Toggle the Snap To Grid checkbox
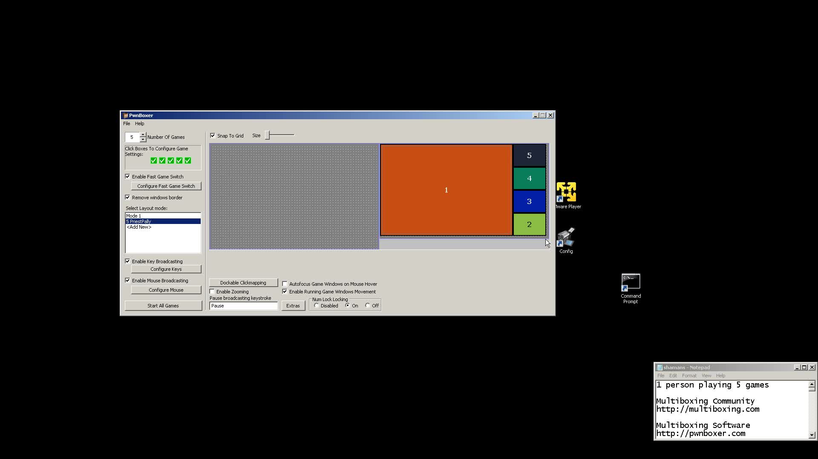The image size is (818, 459). [x=213, y=135]
